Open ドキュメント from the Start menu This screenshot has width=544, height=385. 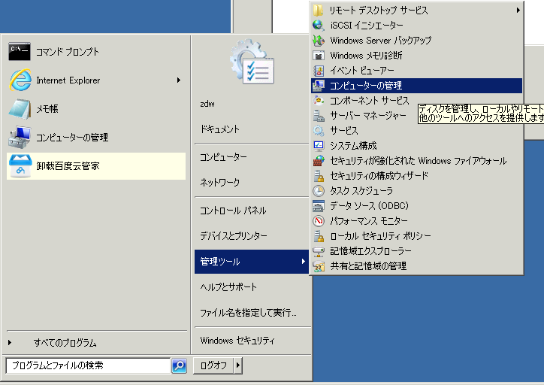coord(220,129)
